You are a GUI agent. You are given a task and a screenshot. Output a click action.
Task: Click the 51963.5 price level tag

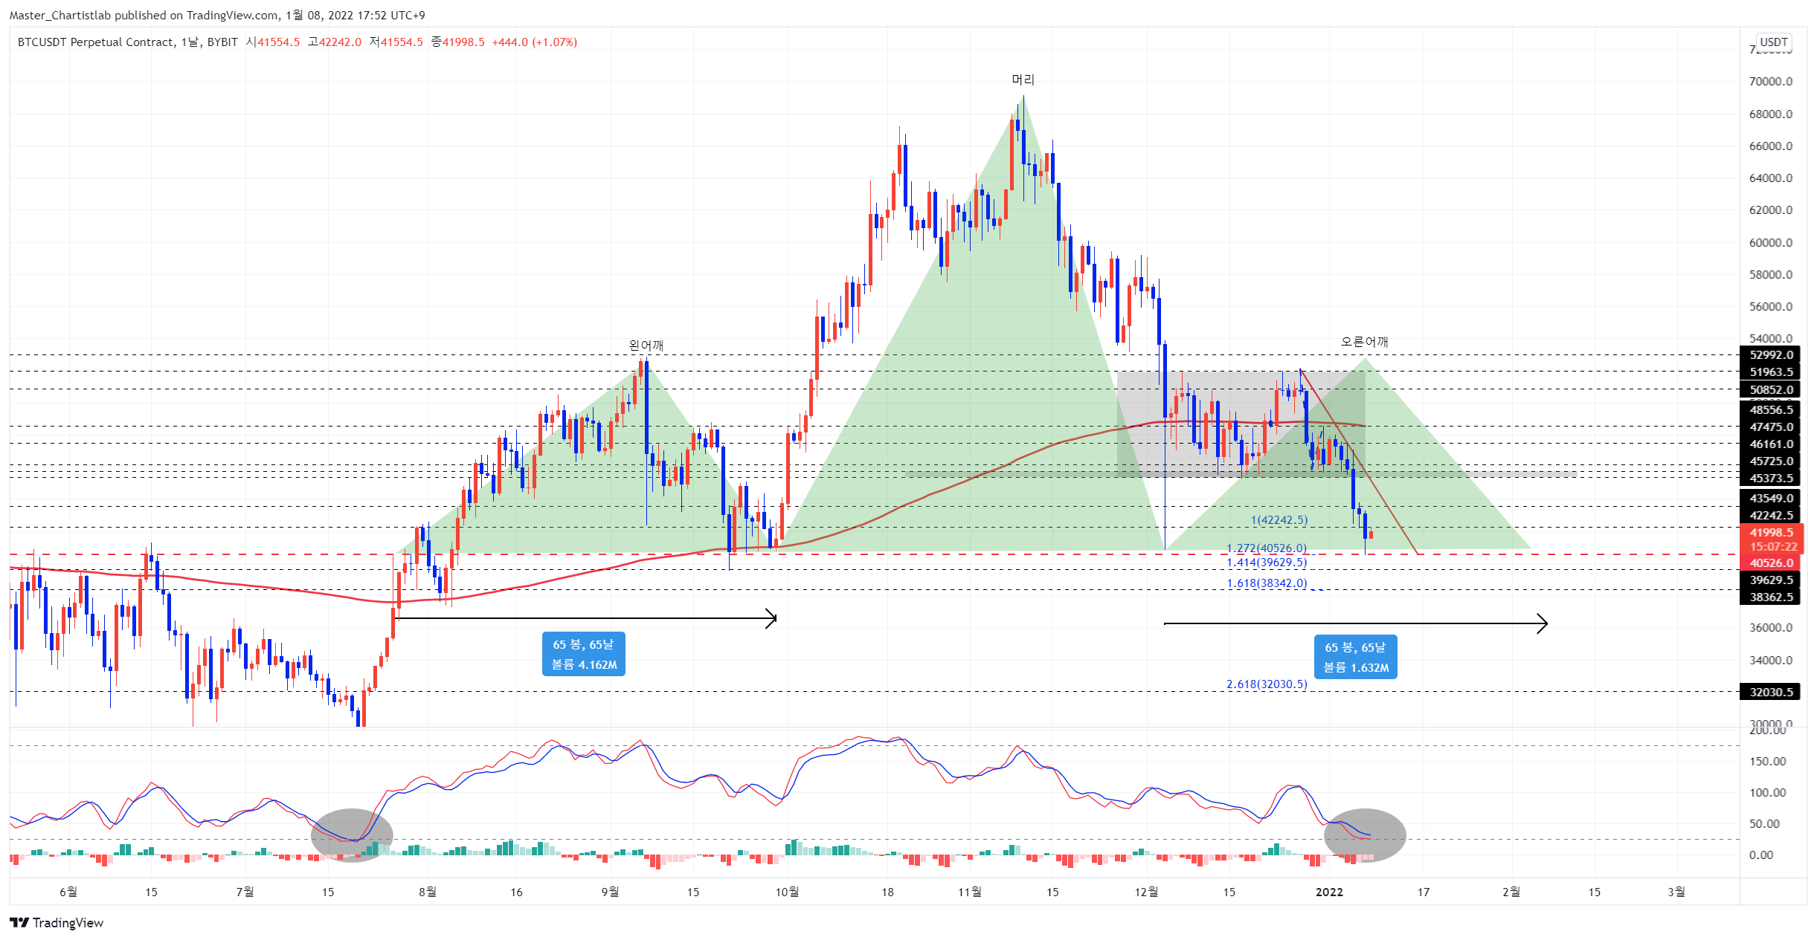pyautogui.click(x=1770, y=372)
